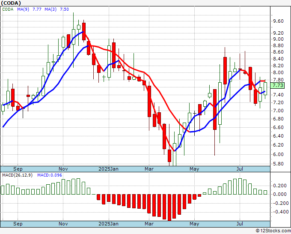This screenshot has height=234, width=291.
Task: Click Mar on the price chart date axis
Action: (x=149, y=169)
